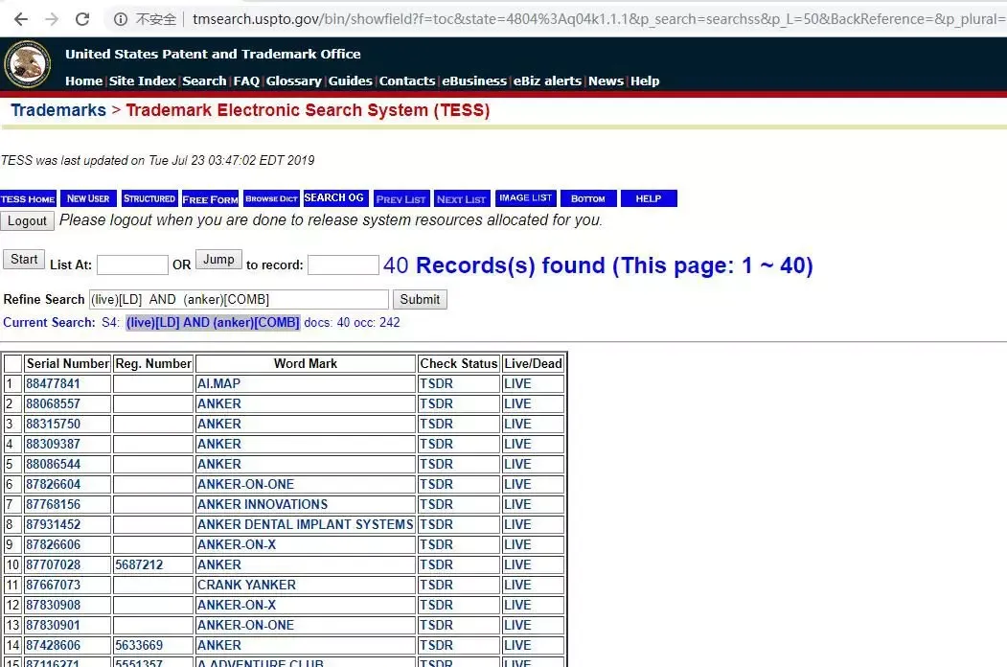Viewport: 1007px width, 667px height.
Task: Open registration number 5687212
Action: tap(139, 564)
